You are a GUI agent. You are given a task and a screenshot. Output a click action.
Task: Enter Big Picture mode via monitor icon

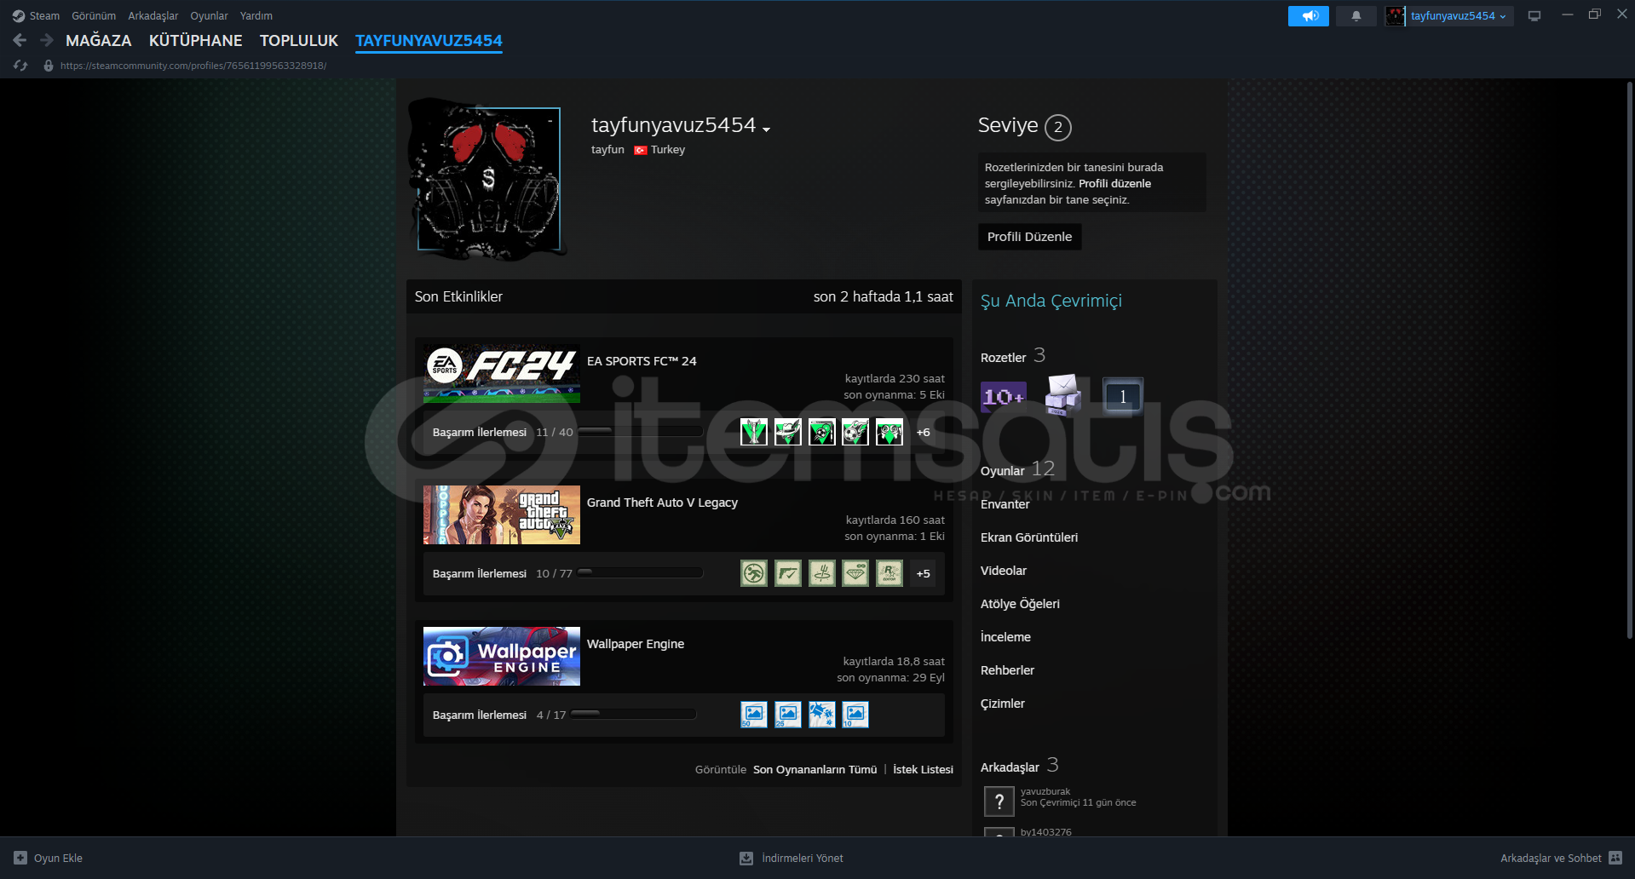click(x=1534, y=16)
